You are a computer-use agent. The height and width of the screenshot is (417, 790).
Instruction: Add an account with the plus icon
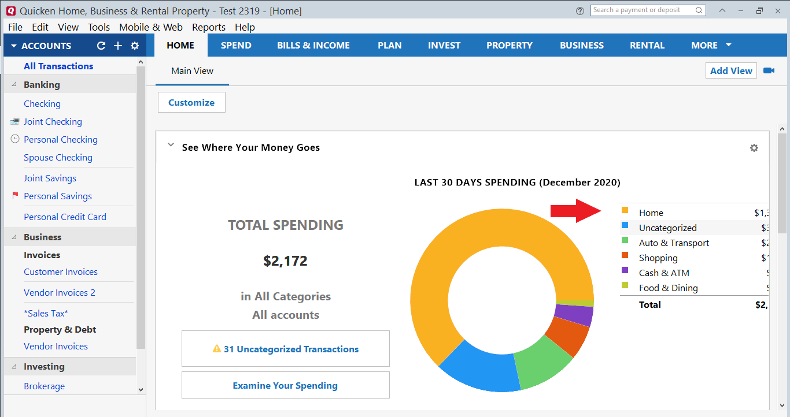coord(118,46)
